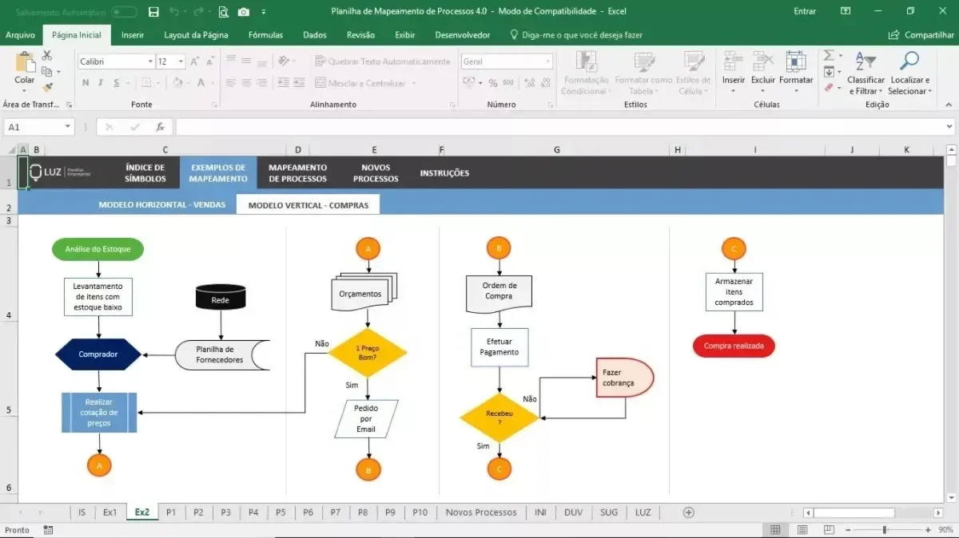Screen dimensions: 959x538
Task: Click the MAPEAMENTO DE PROCESSOS navigation button
Action: 298,173
